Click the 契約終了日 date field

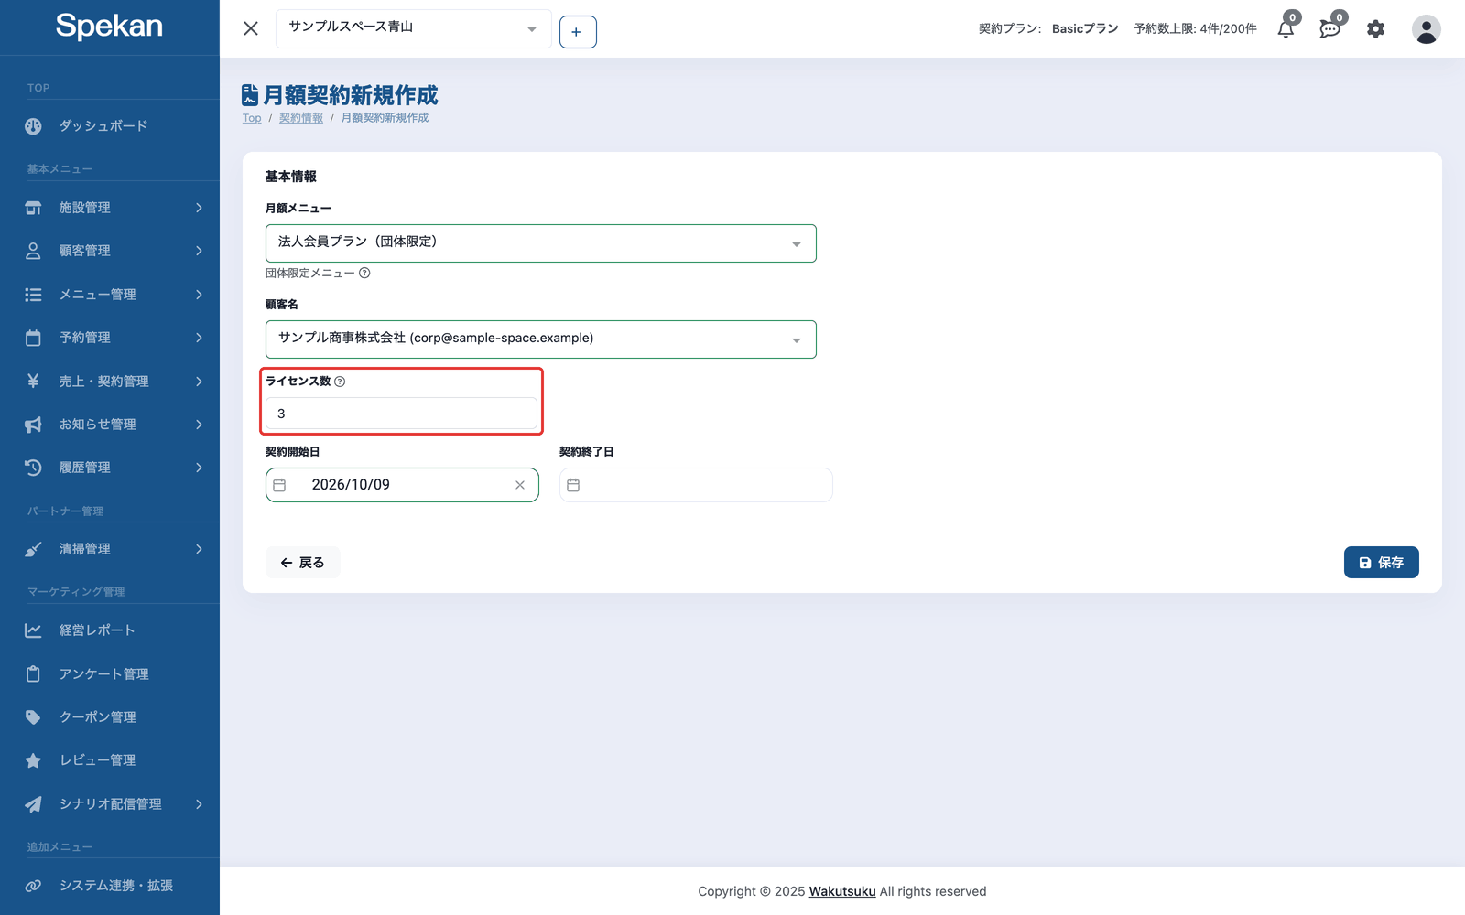tap(696, 485)
